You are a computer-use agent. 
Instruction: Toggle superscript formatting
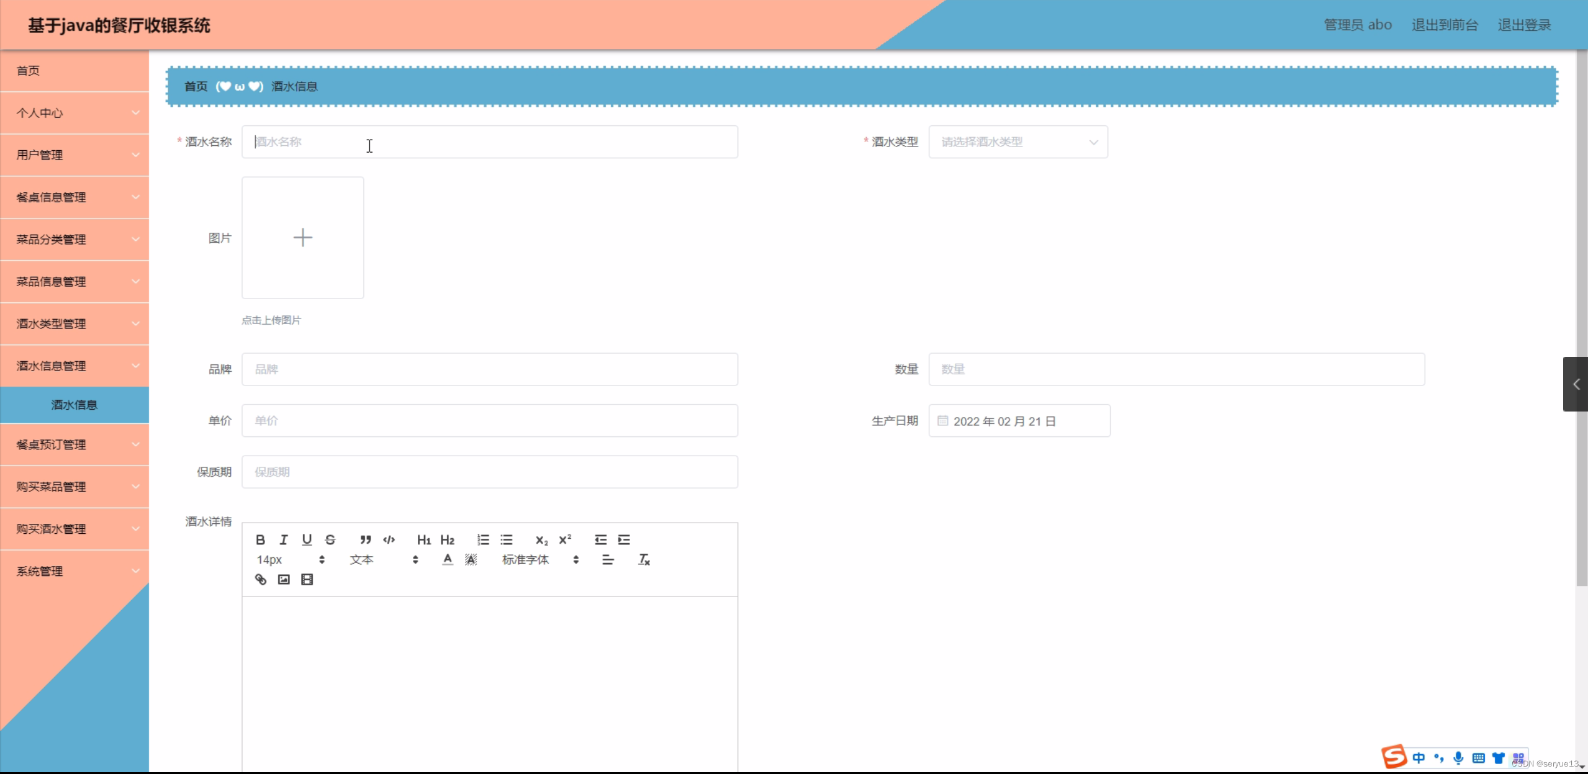click(564, 539)
